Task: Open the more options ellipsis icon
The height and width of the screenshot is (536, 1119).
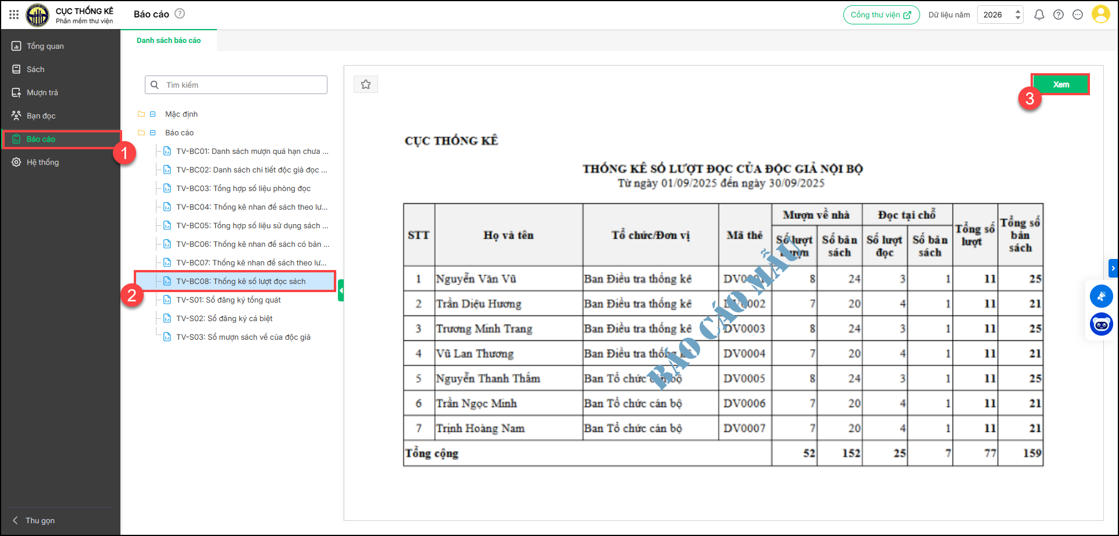Action: 1078,15
